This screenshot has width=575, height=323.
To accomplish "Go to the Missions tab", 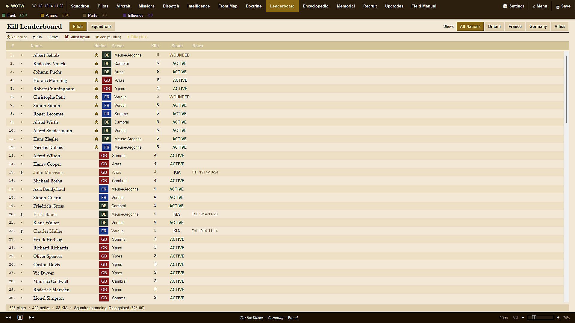I will point(146,6).
